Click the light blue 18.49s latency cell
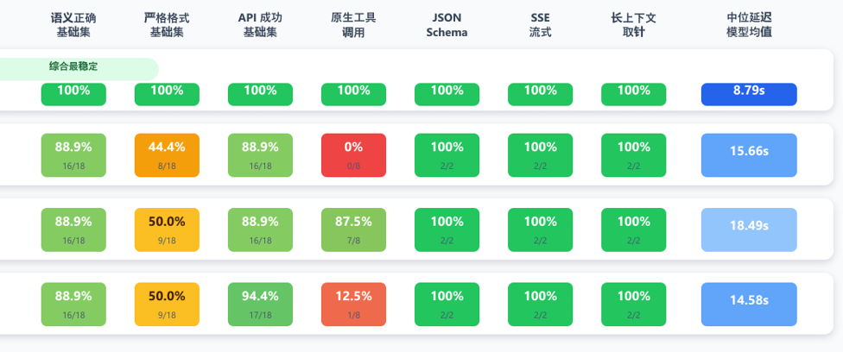Screen dimensions: 843x352 tap(749, 229)
